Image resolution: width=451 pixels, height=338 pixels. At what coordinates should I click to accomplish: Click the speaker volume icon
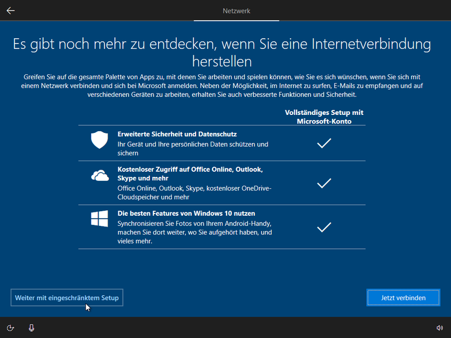439,327
